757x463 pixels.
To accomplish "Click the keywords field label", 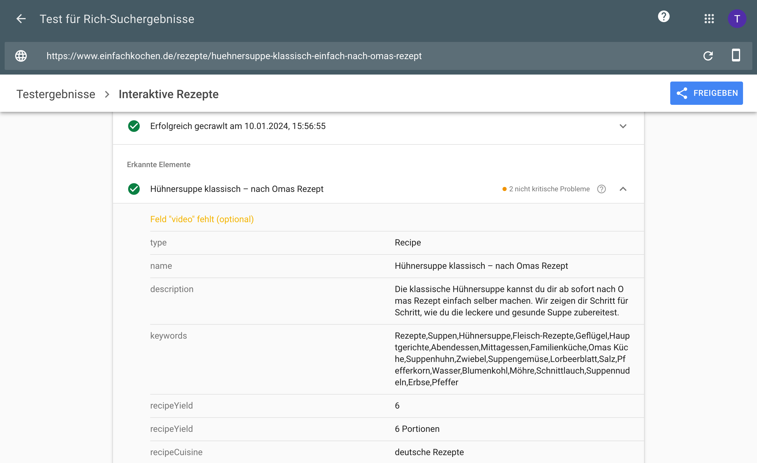I will [168, 335].
